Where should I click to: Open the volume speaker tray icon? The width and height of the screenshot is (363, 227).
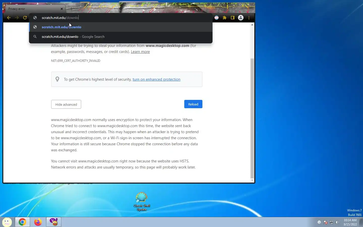click(x=338, y=222)
